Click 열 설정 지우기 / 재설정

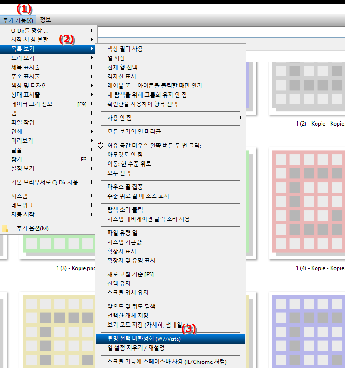(x=170, y=348)
